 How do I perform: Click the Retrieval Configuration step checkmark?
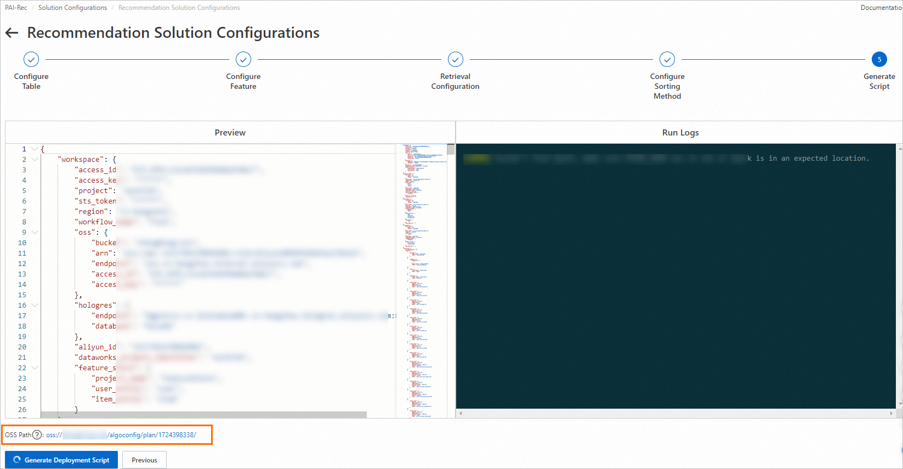[x=456, y=59]
